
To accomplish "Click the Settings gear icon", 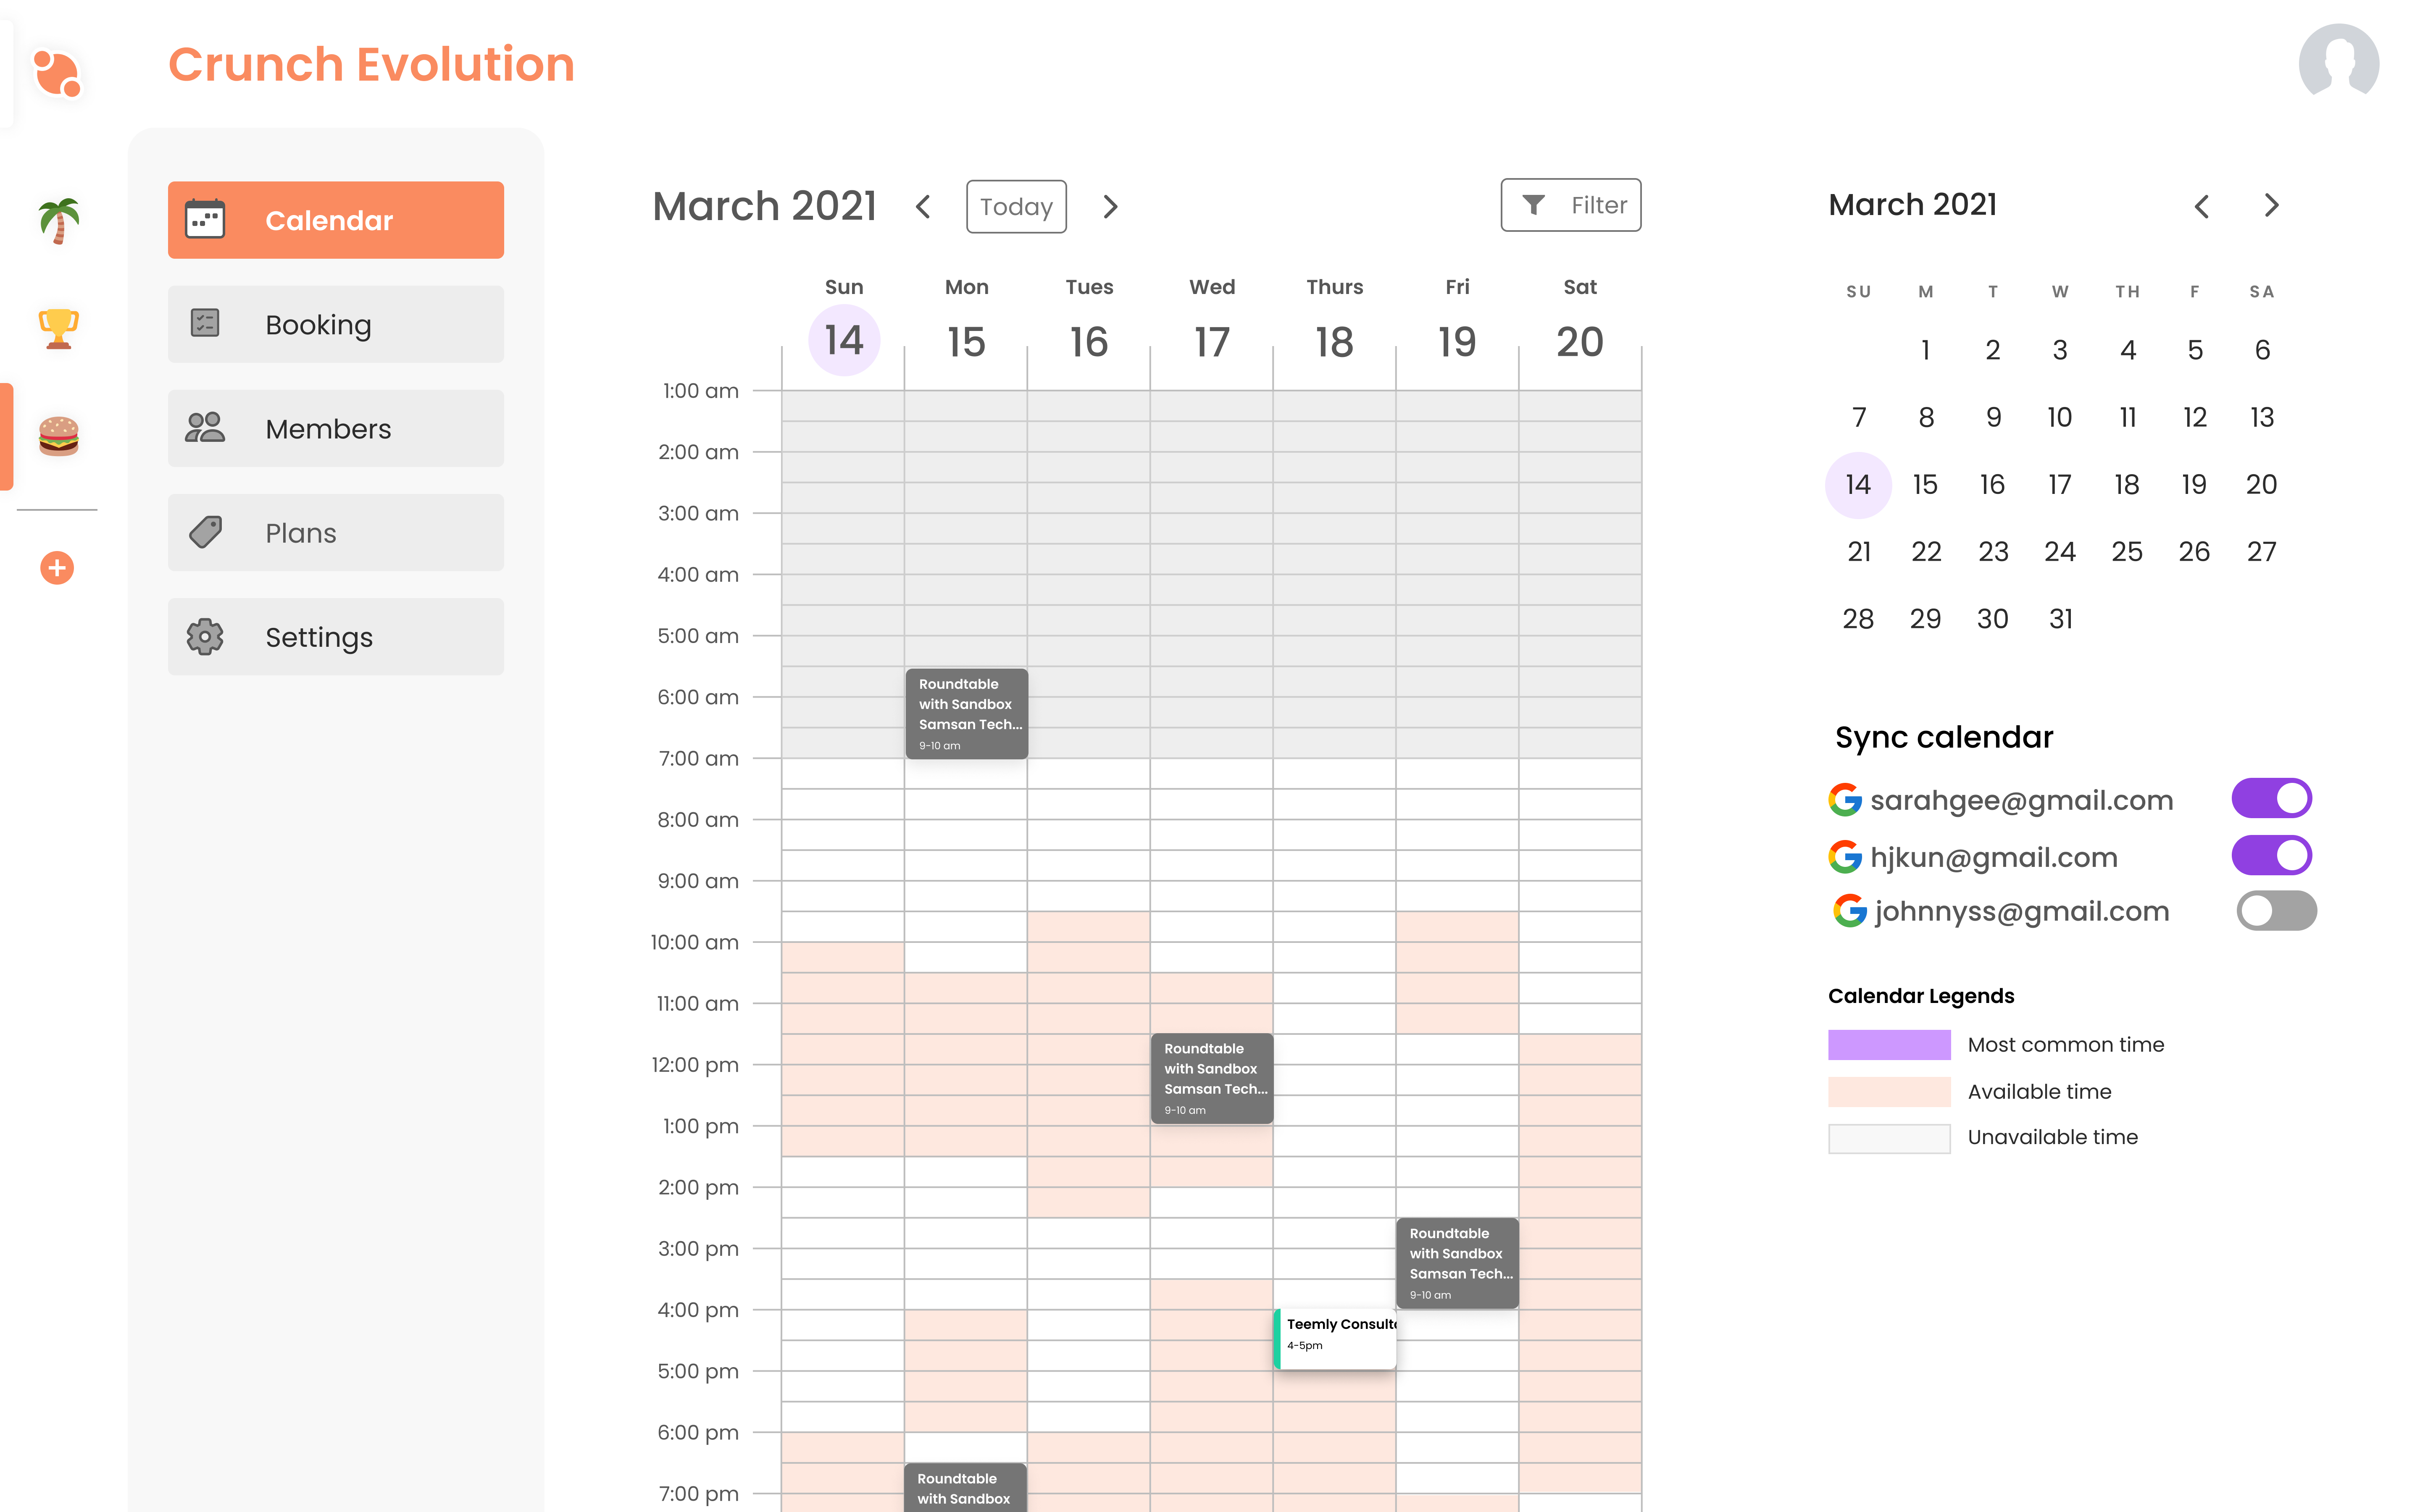I will (205, 637).
